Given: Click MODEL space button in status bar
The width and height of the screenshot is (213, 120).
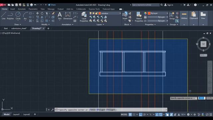Looking at the screenshot, I should click(124, 115).
